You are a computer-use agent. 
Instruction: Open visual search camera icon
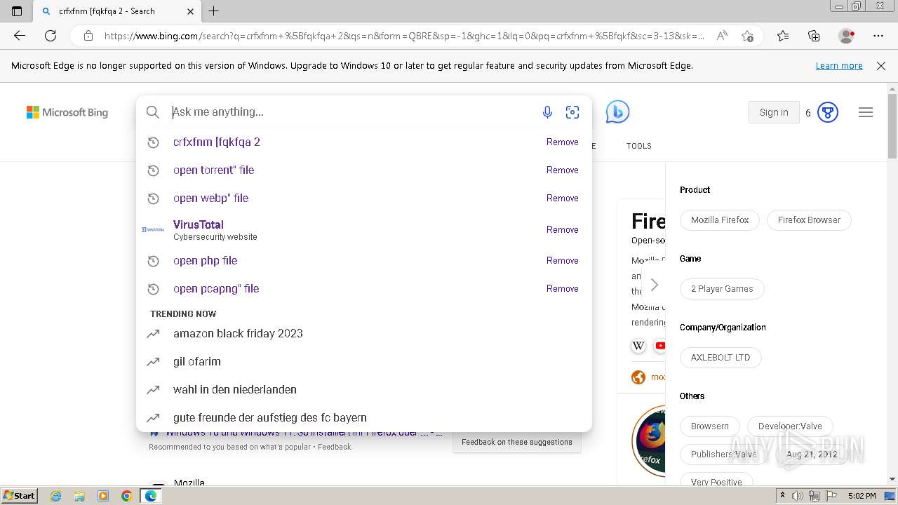(x=572, y=112)
